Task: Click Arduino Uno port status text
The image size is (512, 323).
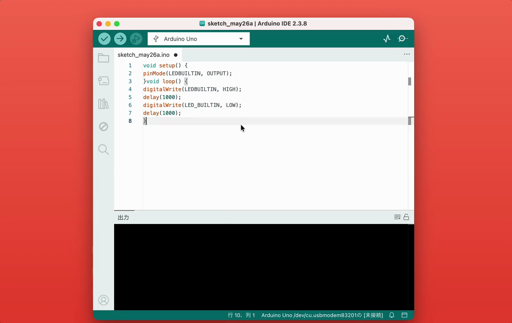Action: 322,315
